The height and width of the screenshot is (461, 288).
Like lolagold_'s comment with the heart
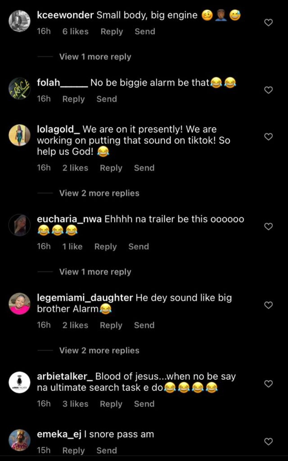click(268, 136)
